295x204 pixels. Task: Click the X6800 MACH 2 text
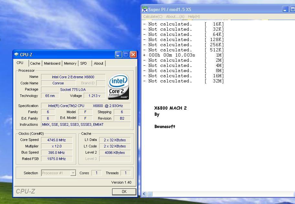171,108
